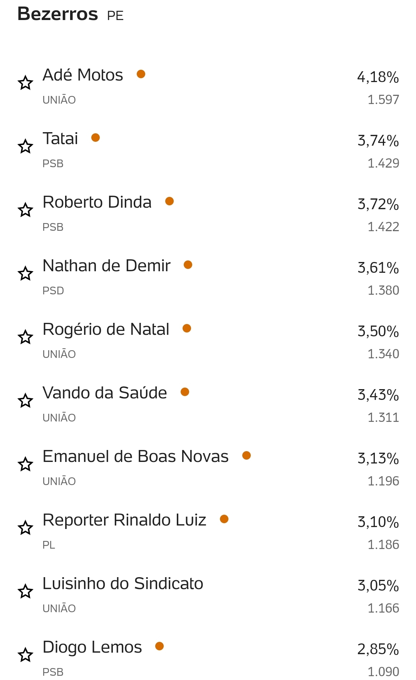Click orange elected marker next to Diogo Lemos
416x680 pixels.
coord(159,646)
